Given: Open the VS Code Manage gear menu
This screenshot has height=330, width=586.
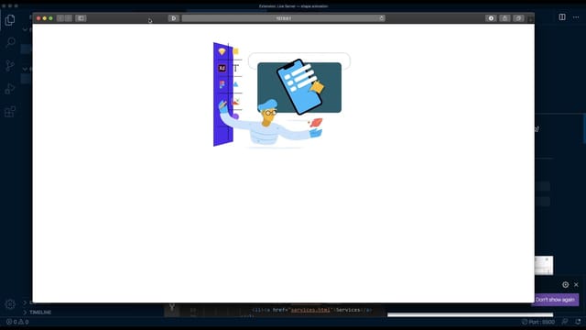Looking at the screenshot, I should 10,304.
